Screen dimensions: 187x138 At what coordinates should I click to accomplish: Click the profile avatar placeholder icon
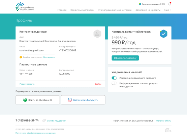[x=97, y=34]
